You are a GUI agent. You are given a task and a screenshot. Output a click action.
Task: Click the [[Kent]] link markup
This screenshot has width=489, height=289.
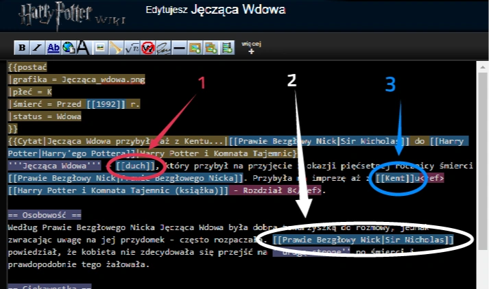[396, 178]
